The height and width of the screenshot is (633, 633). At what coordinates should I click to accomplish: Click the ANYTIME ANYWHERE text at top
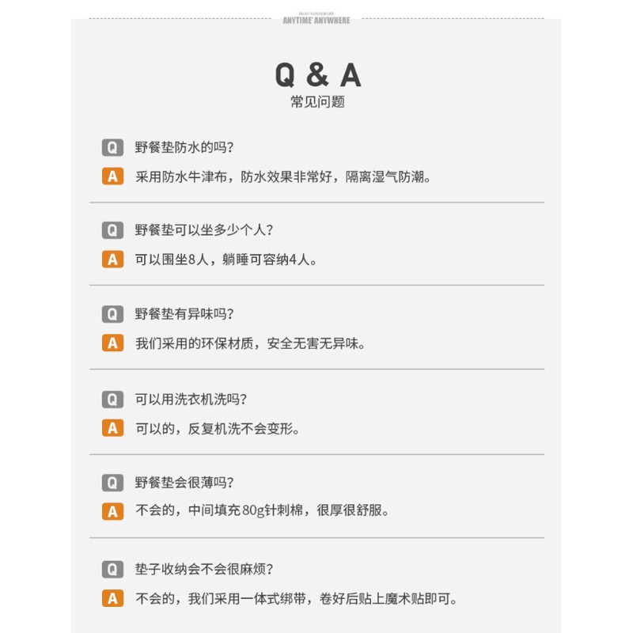[316, 21]
